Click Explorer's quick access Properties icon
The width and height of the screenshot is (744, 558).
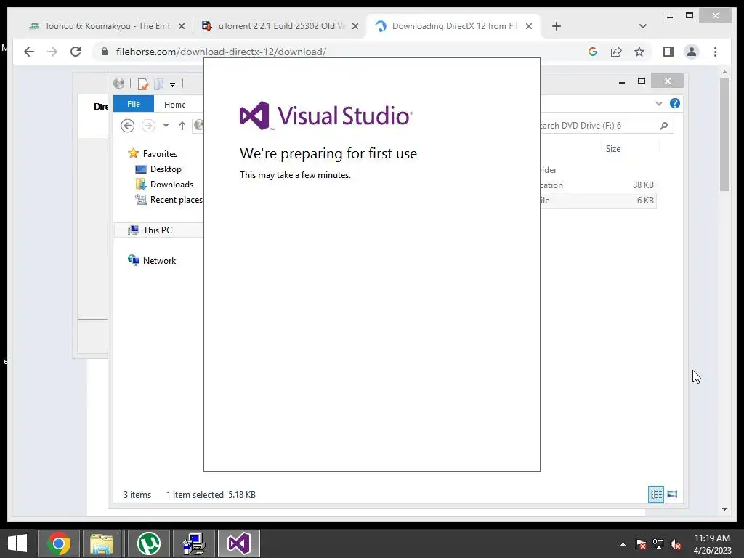(143, 84)
